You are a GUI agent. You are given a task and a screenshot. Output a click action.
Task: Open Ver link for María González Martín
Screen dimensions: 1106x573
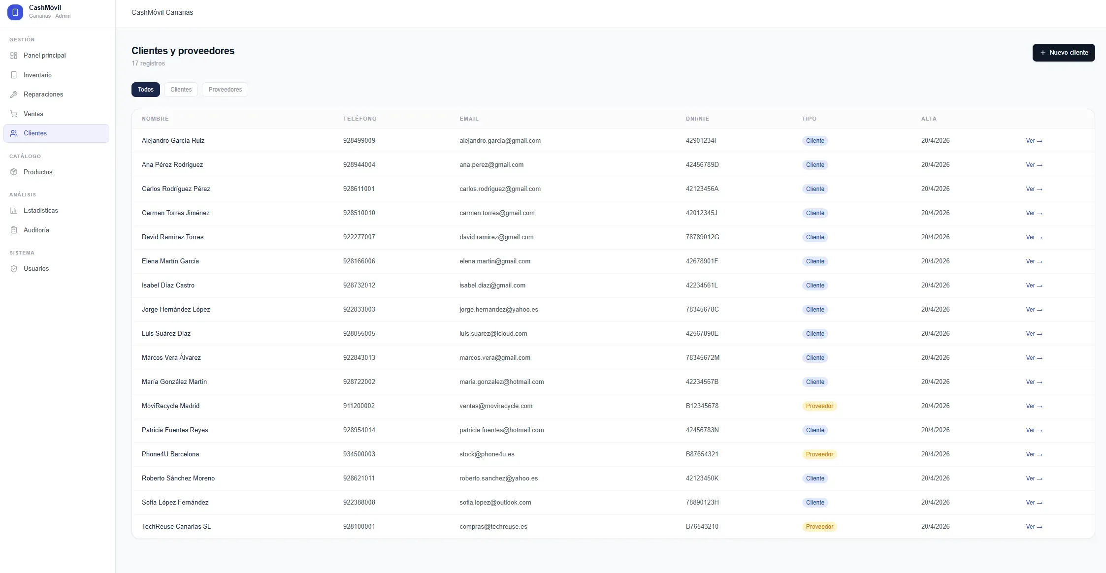1034,382
